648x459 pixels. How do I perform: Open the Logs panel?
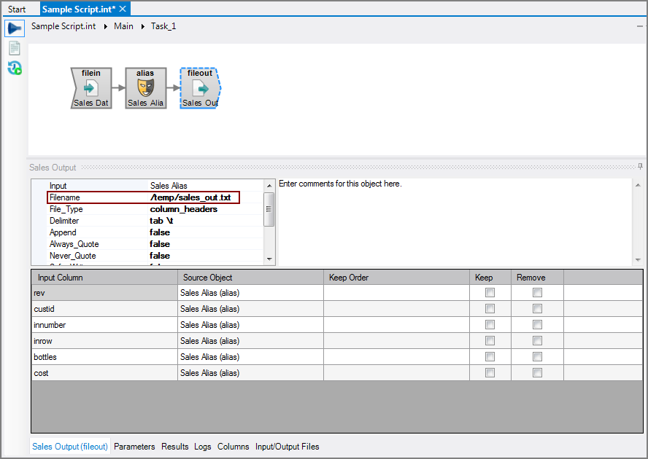[202, 447]
